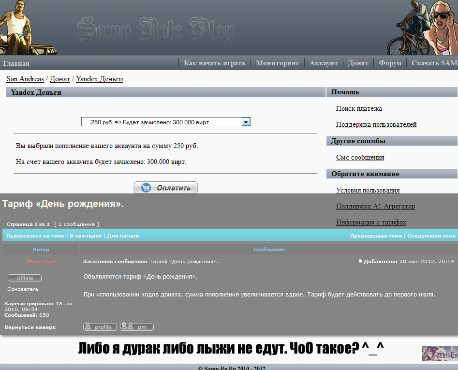458x370 pixels.
Task: Click the small banner image near footer
Action: tap(440, 354)
